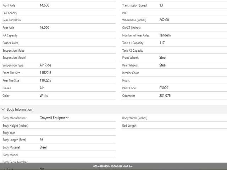227x170 pixels.
Task: Click the Number of Rear Axles label
Action: point(135,35)
